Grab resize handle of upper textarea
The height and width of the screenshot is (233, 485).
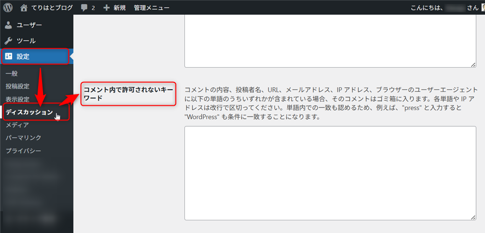point(473,65)
